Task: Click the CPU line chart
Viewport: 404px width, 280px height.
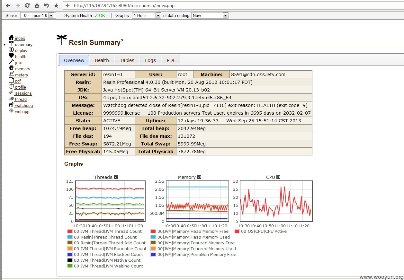Action: [x=276, y=201]
